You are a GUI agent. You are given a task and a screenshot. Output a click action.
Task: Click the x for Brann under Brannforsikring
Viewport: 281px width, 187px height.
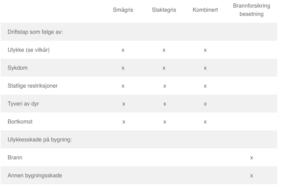click(x=252, y=158)
